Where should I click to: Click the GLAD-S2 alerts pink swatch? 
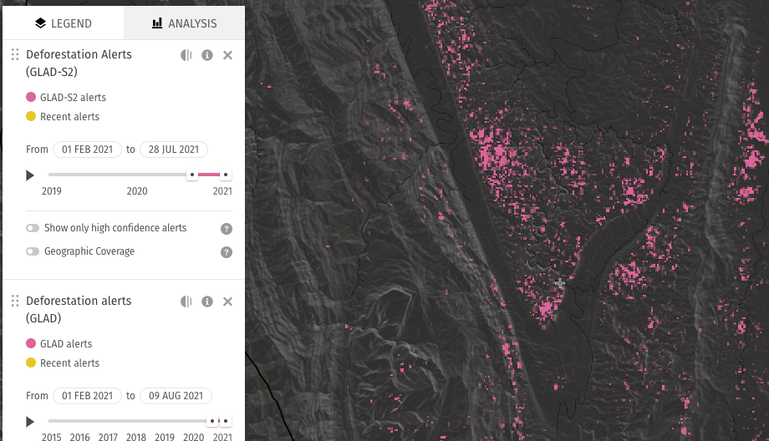tap(31, 97)
